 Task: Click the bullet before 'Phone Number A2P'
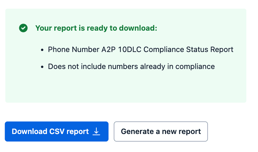(42, 50)
